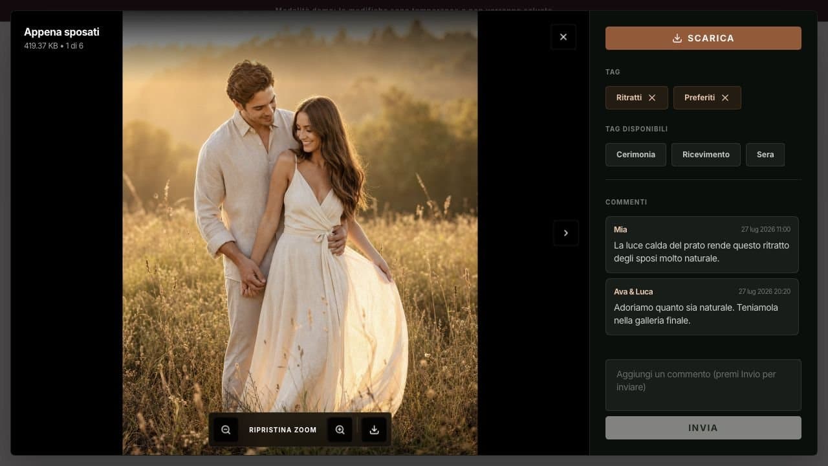This screenshot has width=828, height=466.
Task: Remove the Preferiti tag
Action: [725, 98]
